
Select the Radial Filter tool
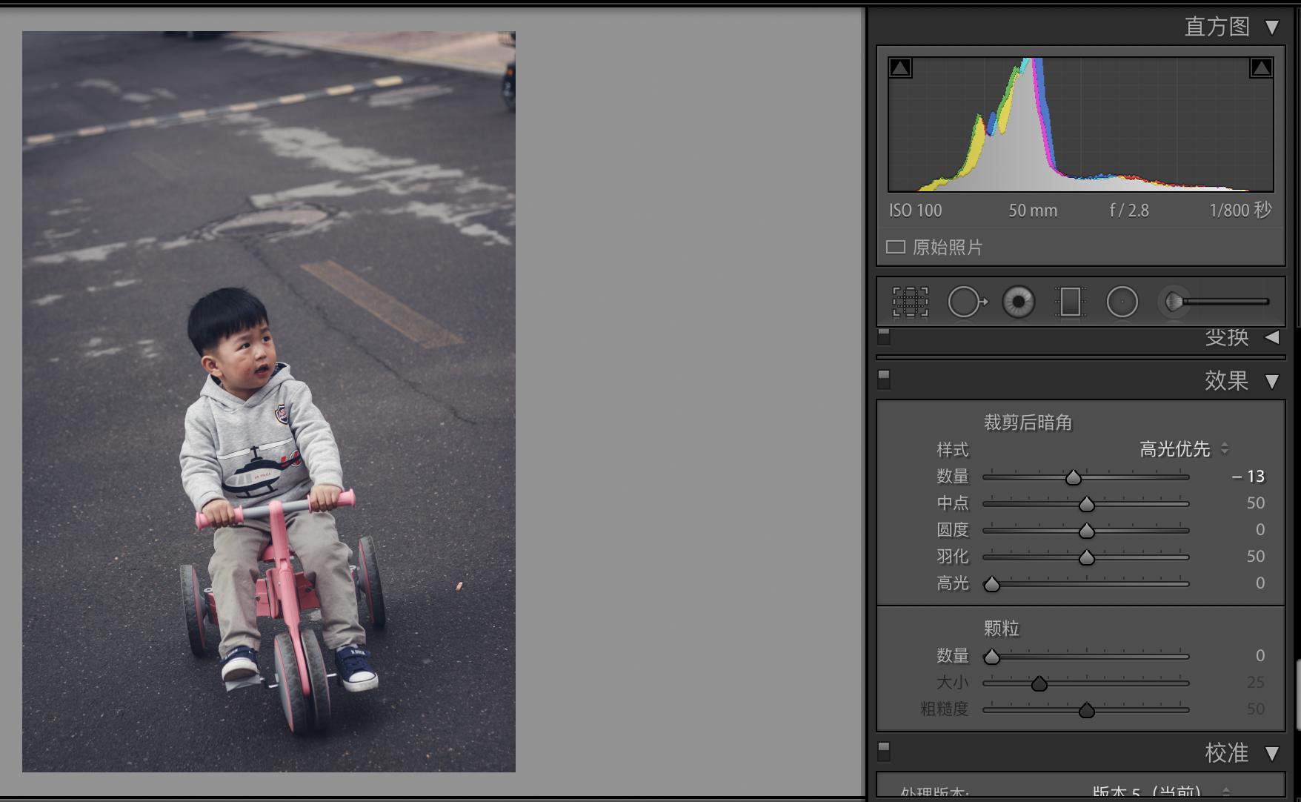click(1122, 302)
